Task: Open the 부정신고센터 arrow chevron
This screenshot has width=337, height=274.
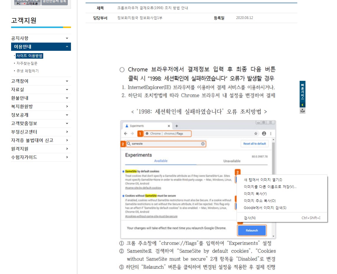Action: tap(67, 132)
